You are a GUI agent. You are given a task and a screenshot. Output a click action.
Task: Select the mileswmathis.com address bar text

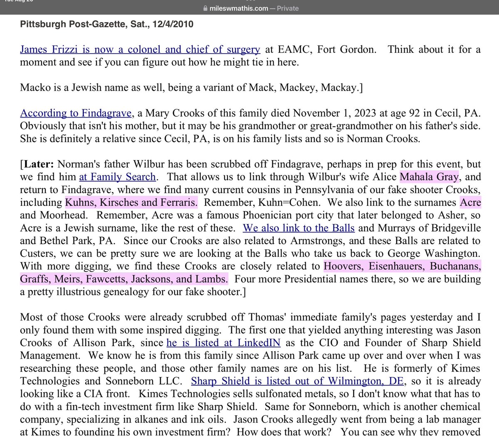tap(238, 8)
